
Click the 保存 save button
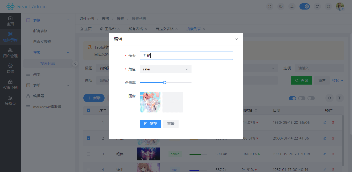tap(150, 124)
